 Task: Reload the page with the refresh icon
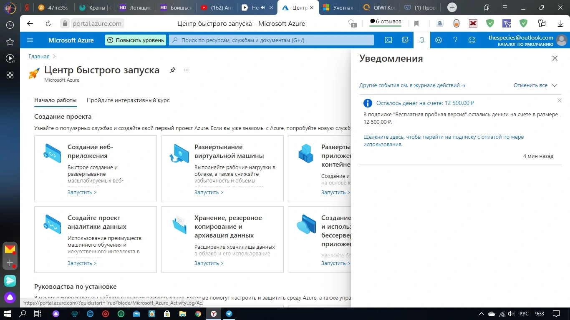pos(48,23)
